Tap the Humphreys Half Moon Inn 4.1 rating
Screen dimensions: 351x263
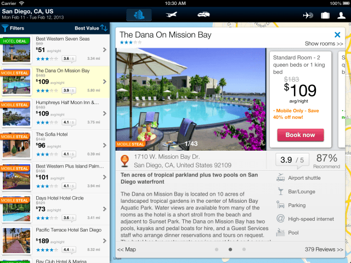[x=69, y=122]
